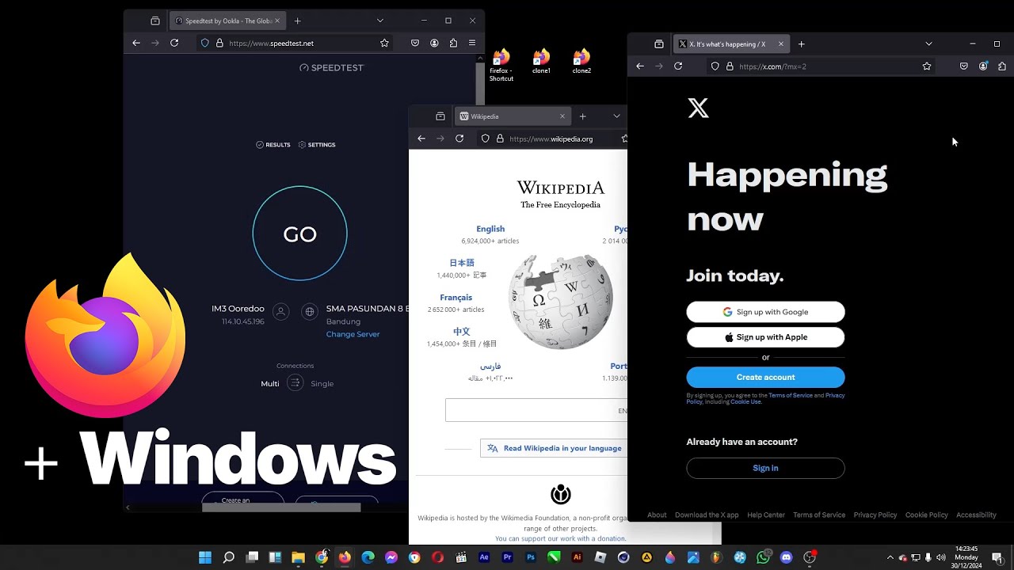Screen dimensions: 1014x570
Task: Bookmark the speedtest.net page with star
Action: (384, 43)
